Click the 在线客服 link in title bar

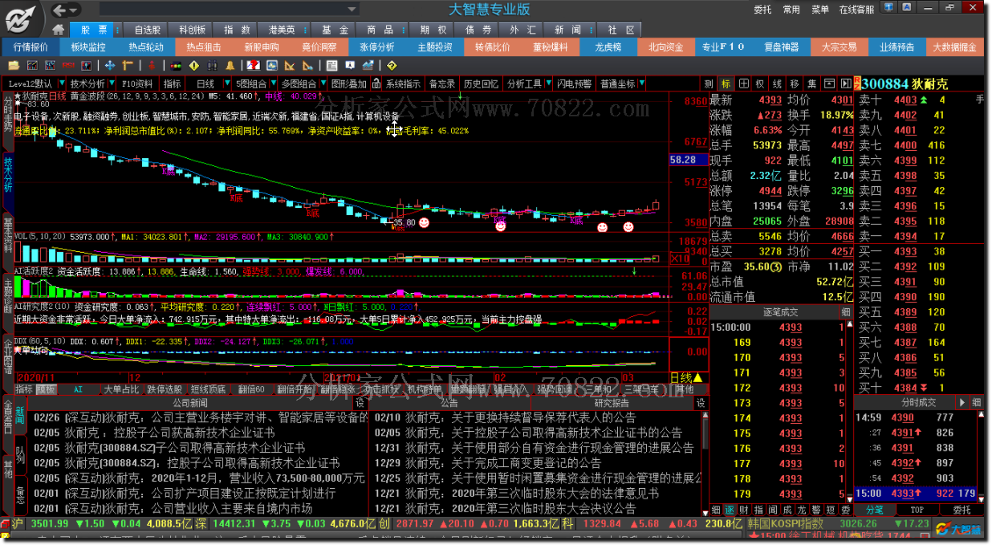coord(856,10)
